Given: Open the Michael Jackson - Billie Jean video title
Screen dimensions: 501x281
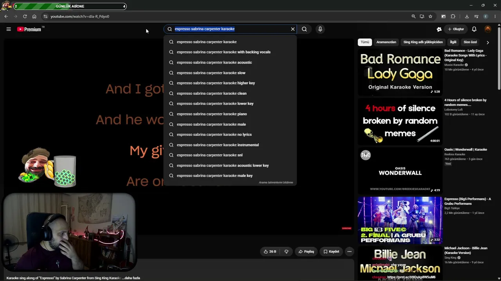Looking at the screenshot, I should click(466, 251).
